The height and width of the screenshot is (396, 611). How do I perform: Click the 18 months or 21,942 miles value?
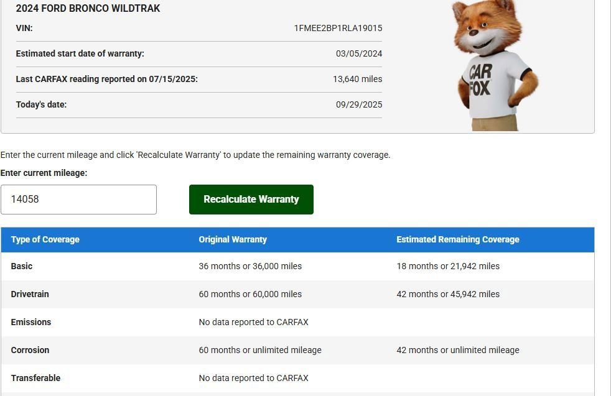point(448,266)
